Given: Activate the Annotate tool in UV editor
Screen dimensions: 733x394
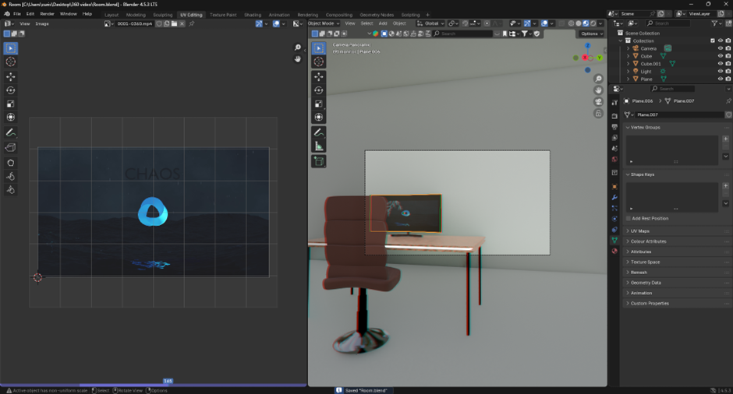Looking at the screenshot, I should coord(11,133).
